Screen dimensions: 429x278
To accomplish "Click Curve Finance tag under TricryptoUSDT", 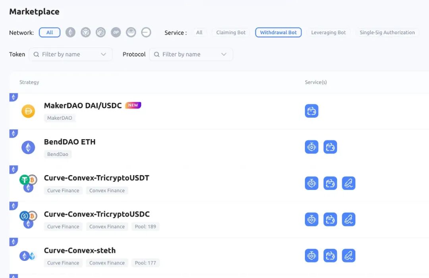I will (x=63, y=191).
